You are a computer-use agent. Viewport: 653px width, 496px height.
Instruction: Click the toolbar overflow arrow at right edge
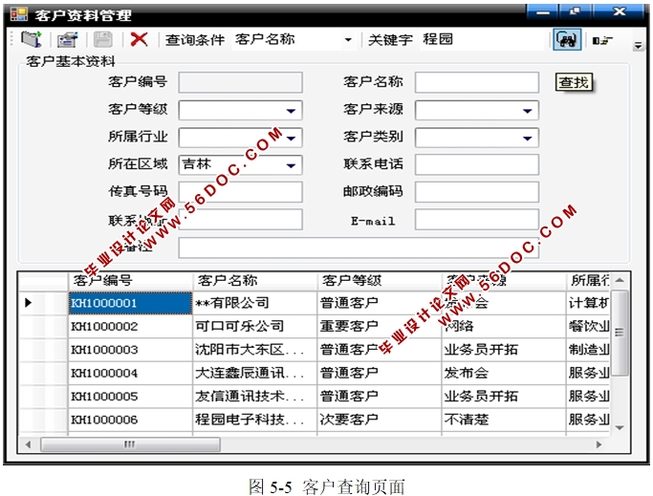point(638,44)
